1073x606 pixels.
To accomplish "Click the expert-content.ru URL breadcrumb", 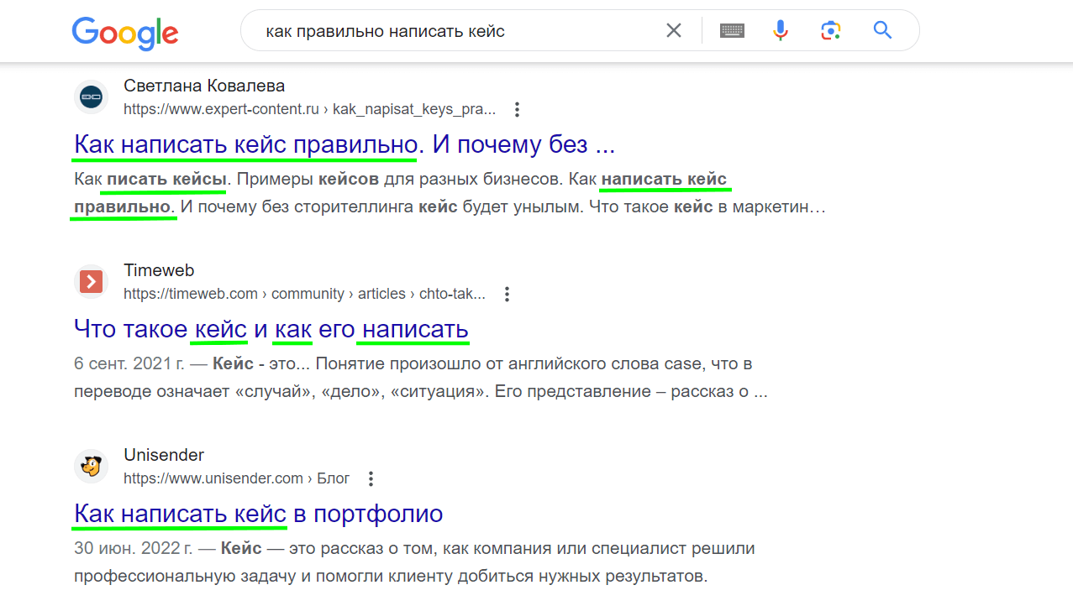I will (309, 109).
